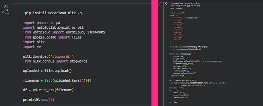Click execution time clock icon in right cell
The height and width of the screenshot is (106, 263).
coord(160,5)
